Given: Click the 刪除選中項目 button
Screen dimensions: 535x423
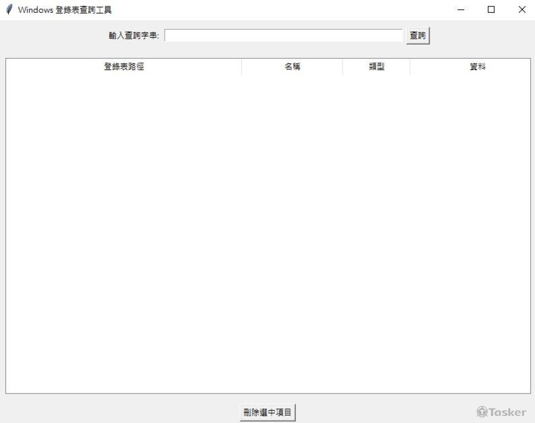Looking at the screenshot, I should 267,412.
